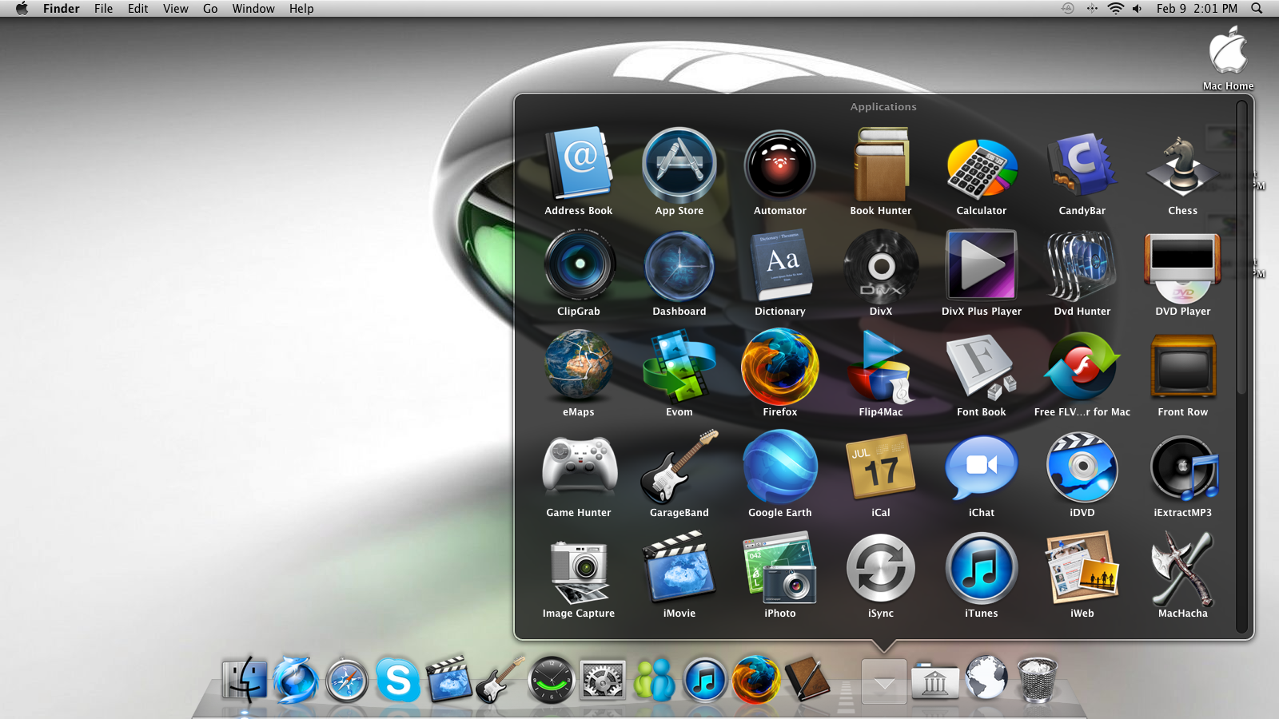The height and width of the screenshot is (719, 1279).
Task: Click the Finder icon in the Dock
Action: point(244,680)
